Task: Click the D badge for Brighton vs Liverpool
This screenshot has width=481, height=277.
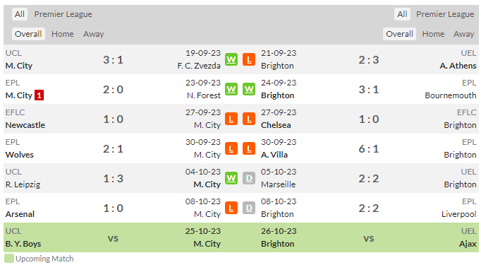Action: pos(249,208)
